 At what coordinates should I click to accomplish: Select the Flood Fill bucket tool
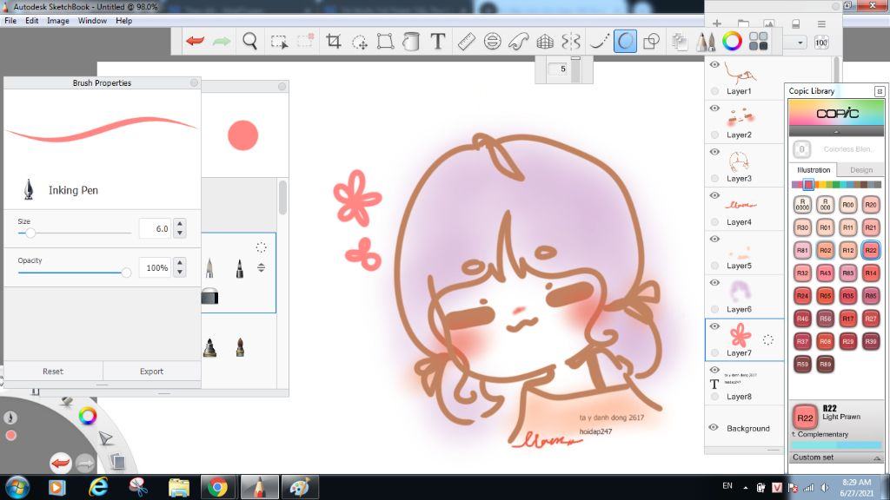[411, 41]
